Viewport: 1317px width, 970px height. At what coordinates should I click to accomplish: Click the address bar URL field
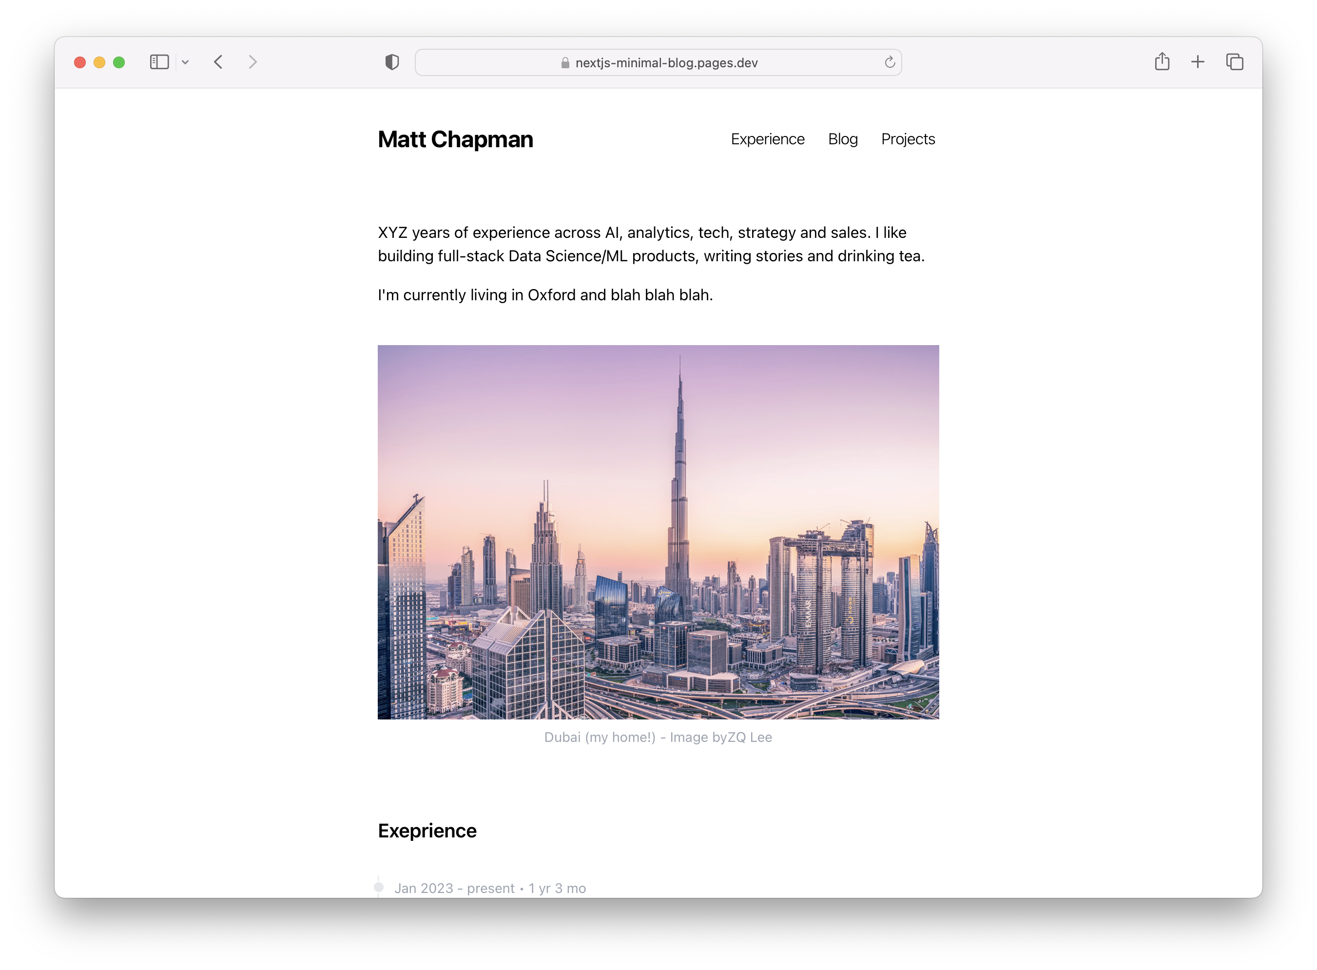click(x=666, y=63)
